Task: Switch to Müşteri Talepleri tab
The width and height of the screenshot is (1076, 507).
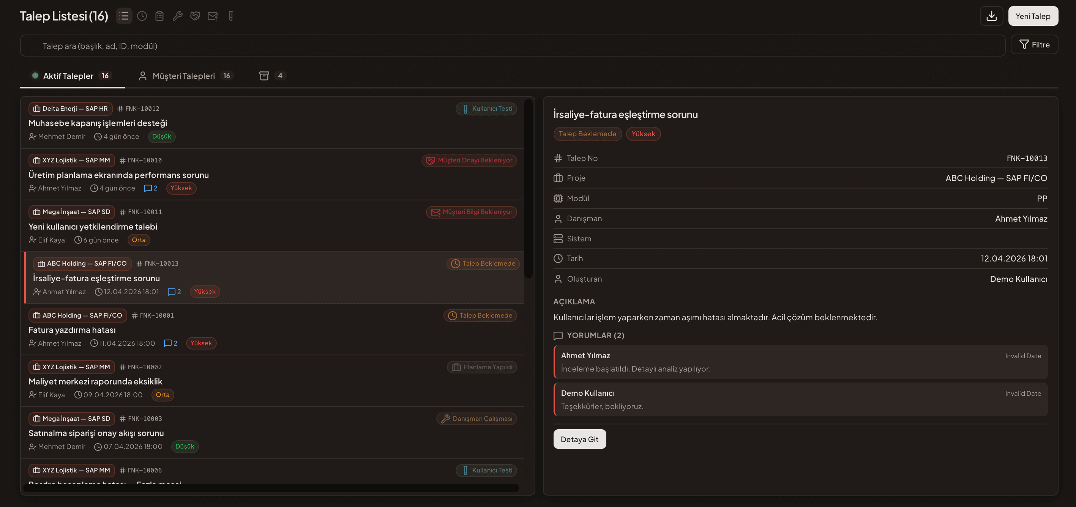Action: tap(184, 76)
